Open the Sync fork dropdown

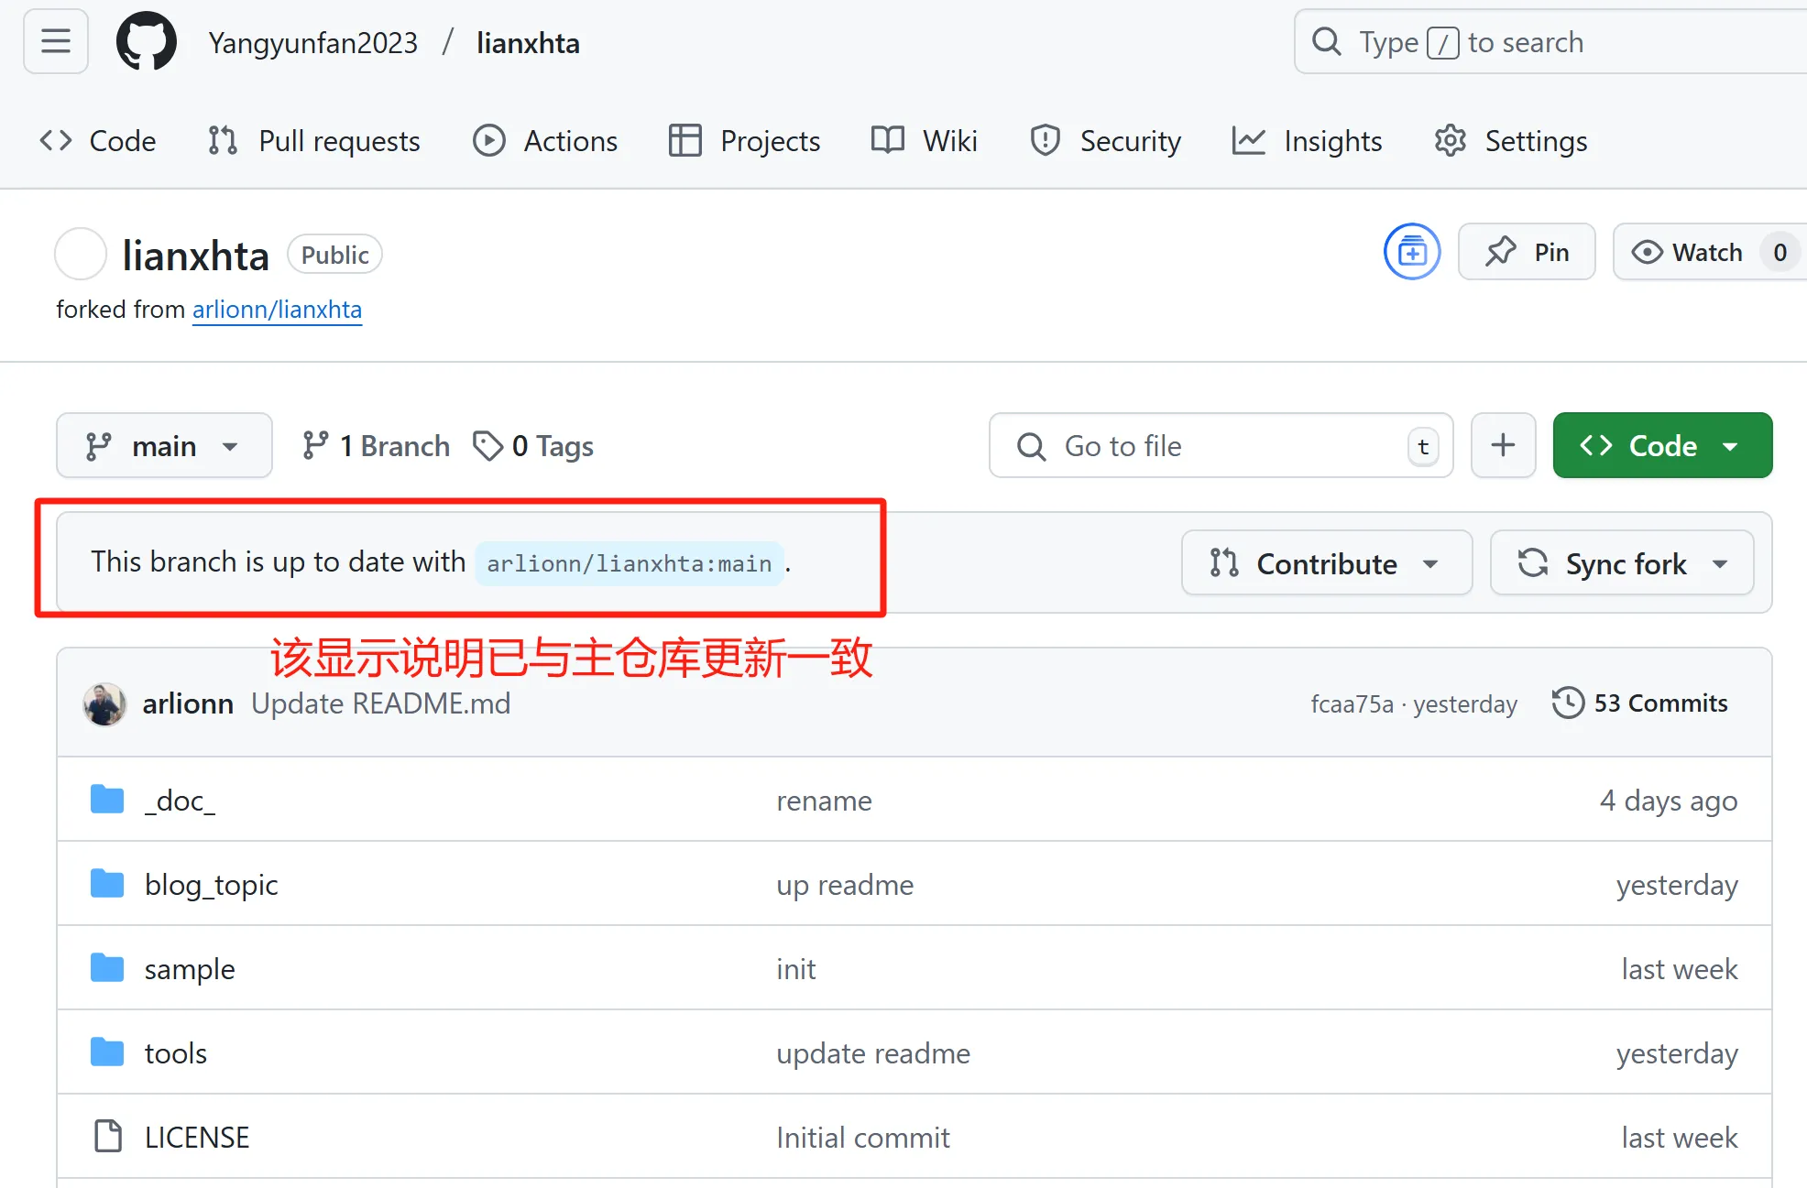coord(1622,563)
